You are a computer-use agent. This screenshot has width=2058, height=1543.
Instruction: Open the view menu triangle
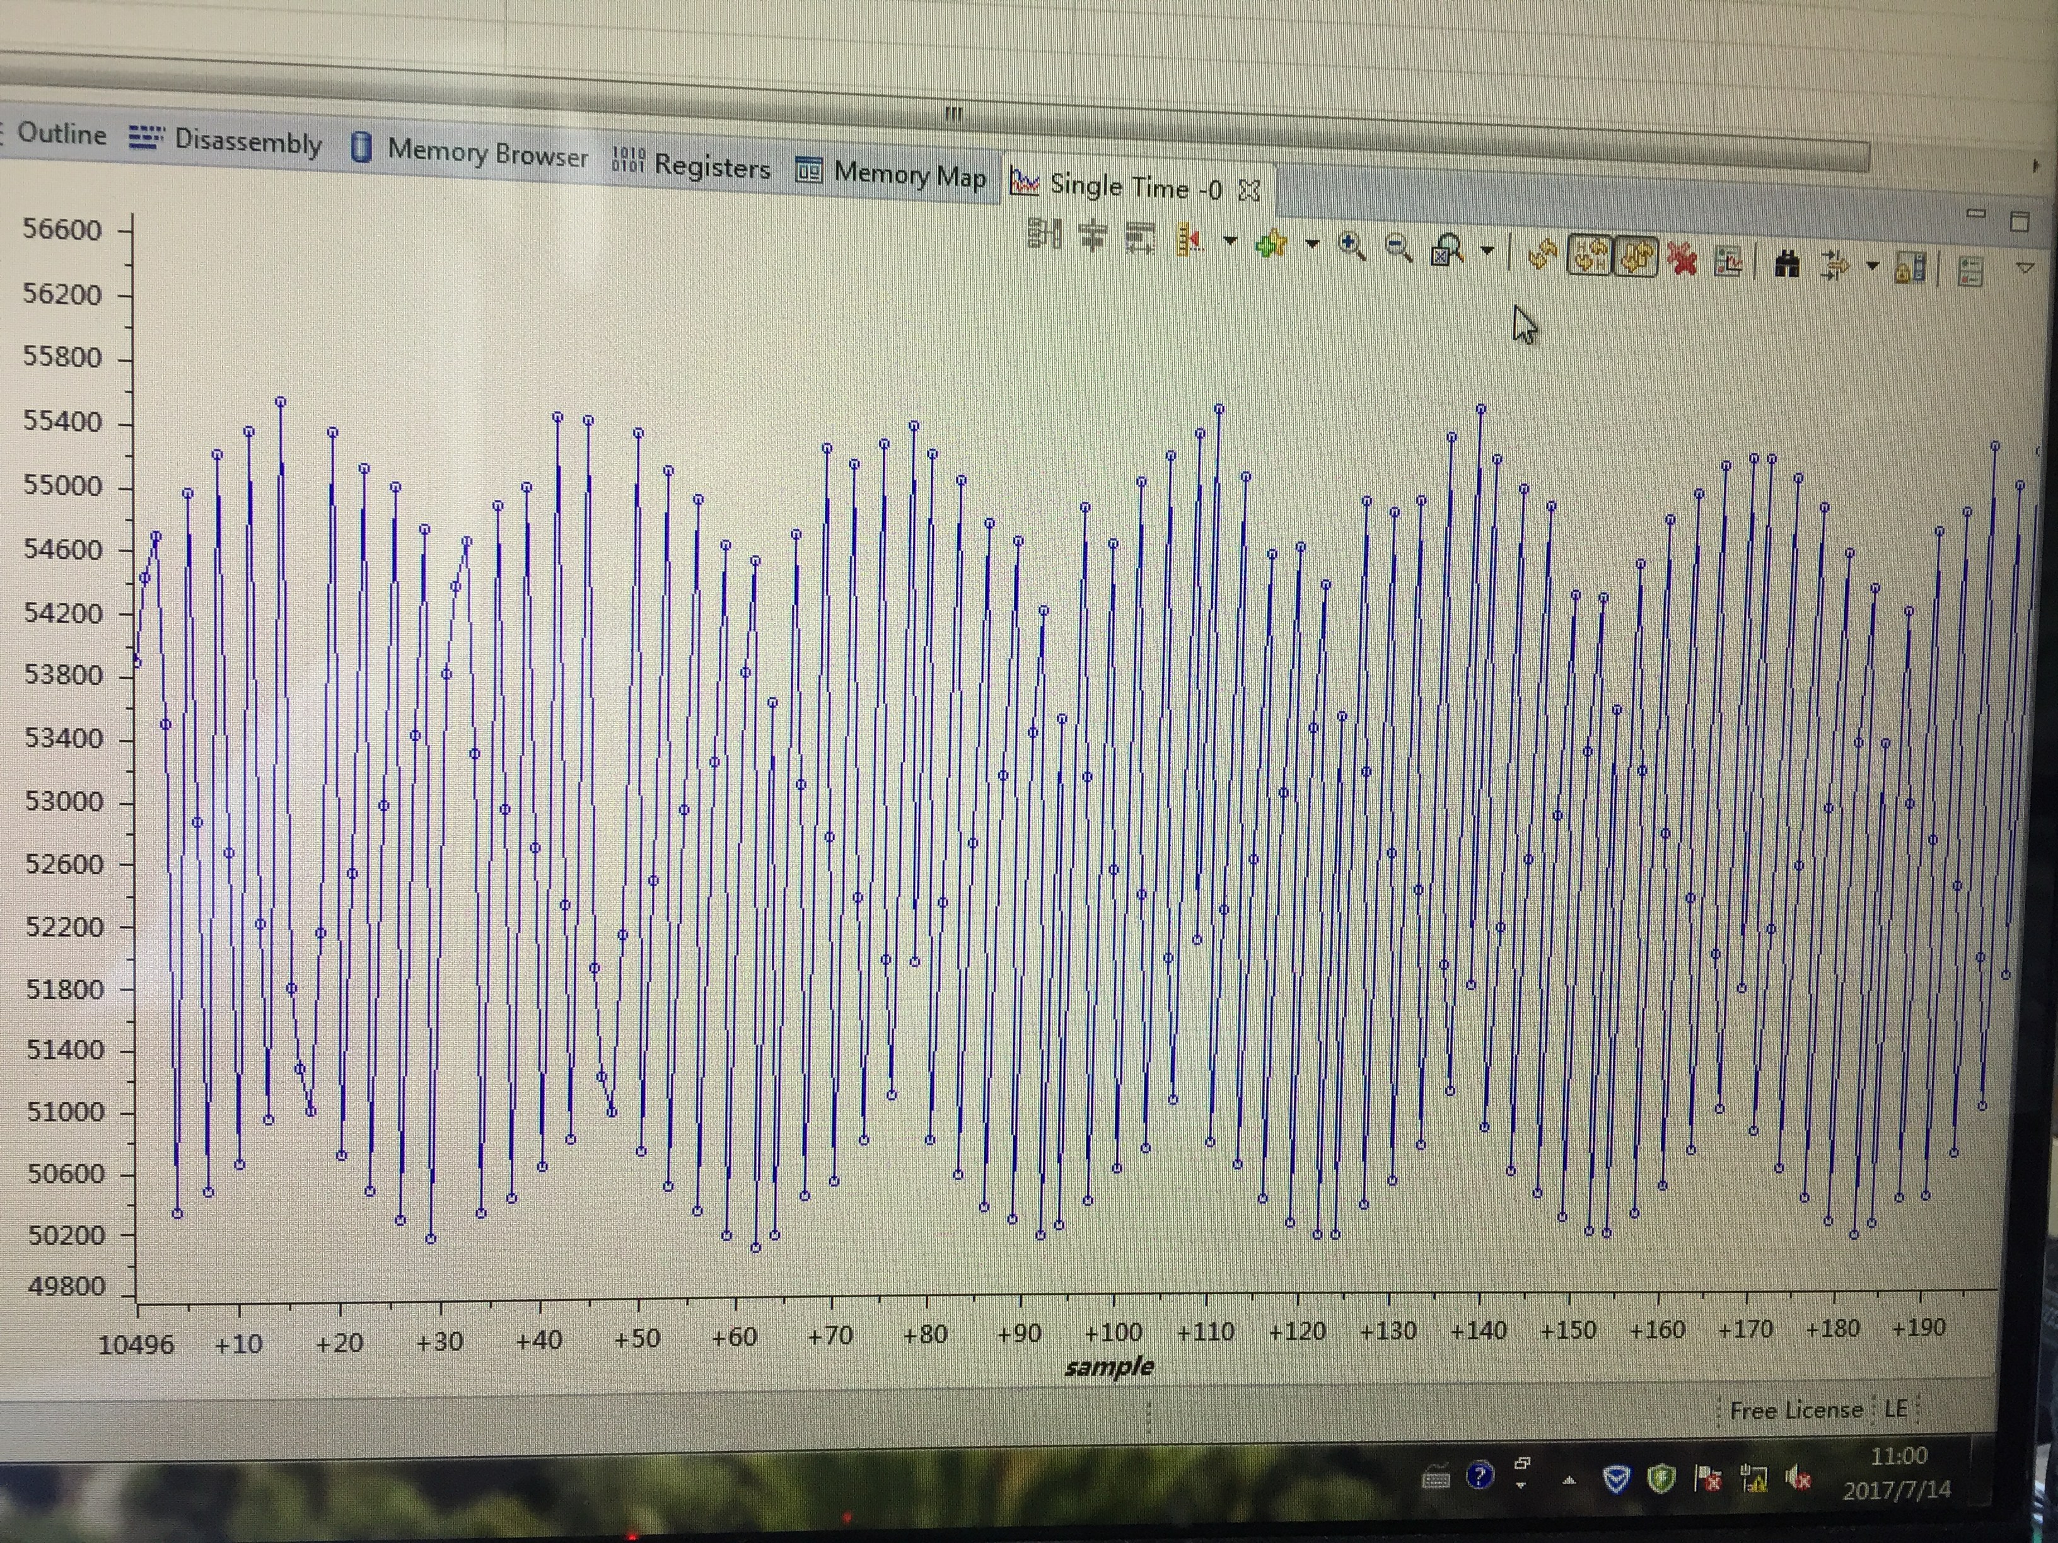point(2025,269)
